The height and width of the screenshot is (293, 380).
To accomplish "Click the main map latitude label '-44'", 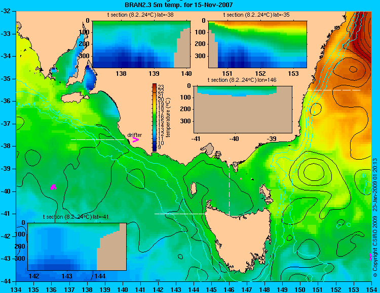I will (6, 281).
